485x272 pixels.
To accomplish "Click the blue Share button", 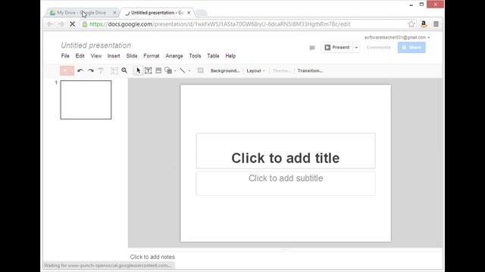I will [411, 48].
